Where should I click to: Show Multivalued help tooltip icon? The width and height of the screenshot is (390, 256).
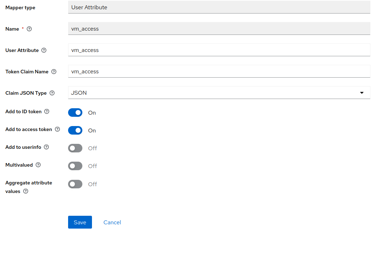[38, 165]
